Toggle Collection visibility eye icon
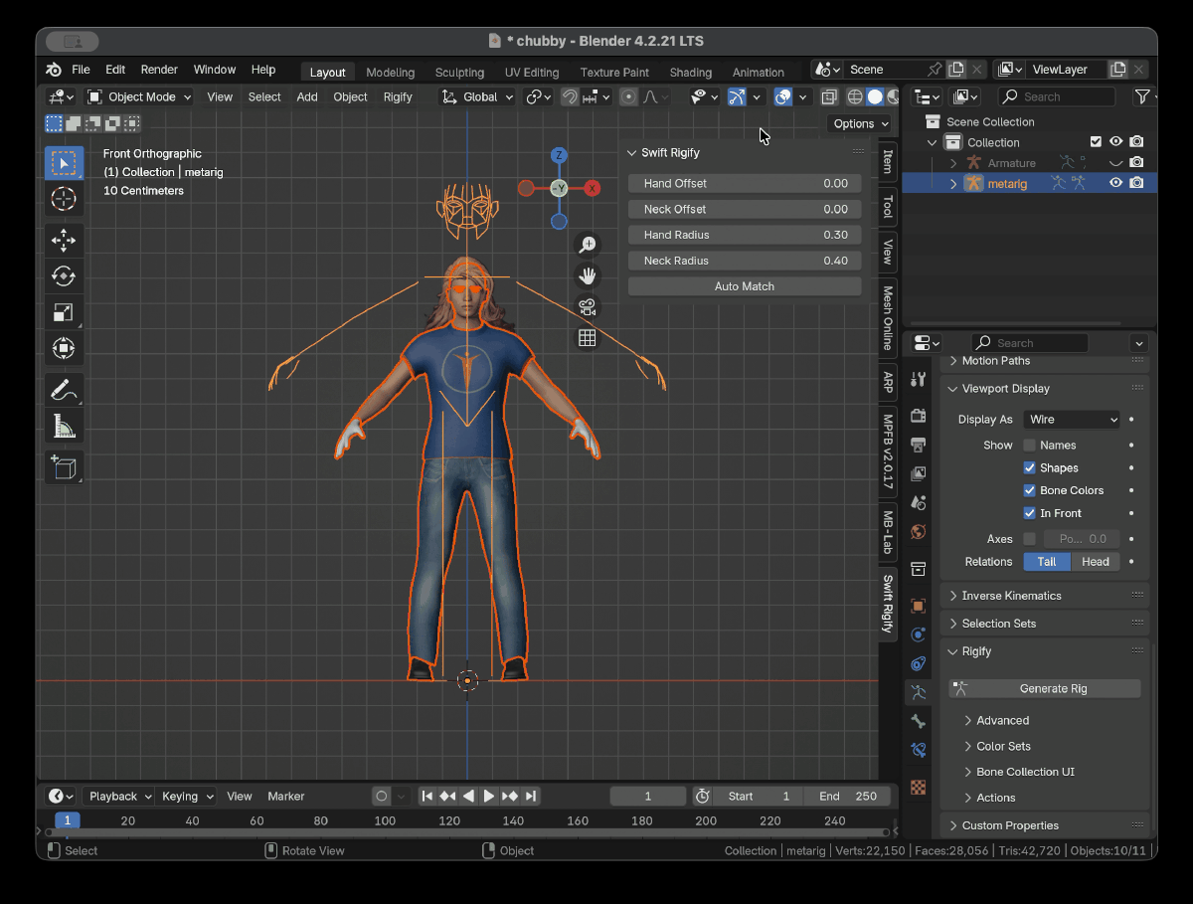 pos(1115,142)
